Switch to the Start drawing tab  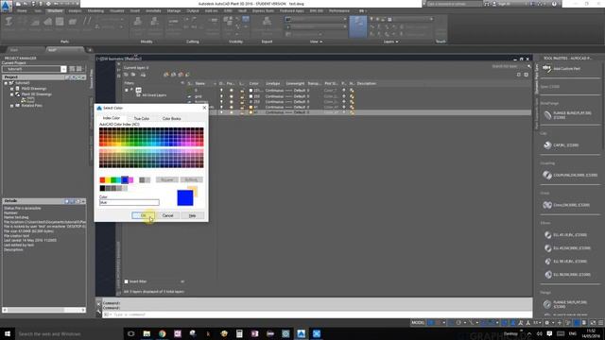14,50
